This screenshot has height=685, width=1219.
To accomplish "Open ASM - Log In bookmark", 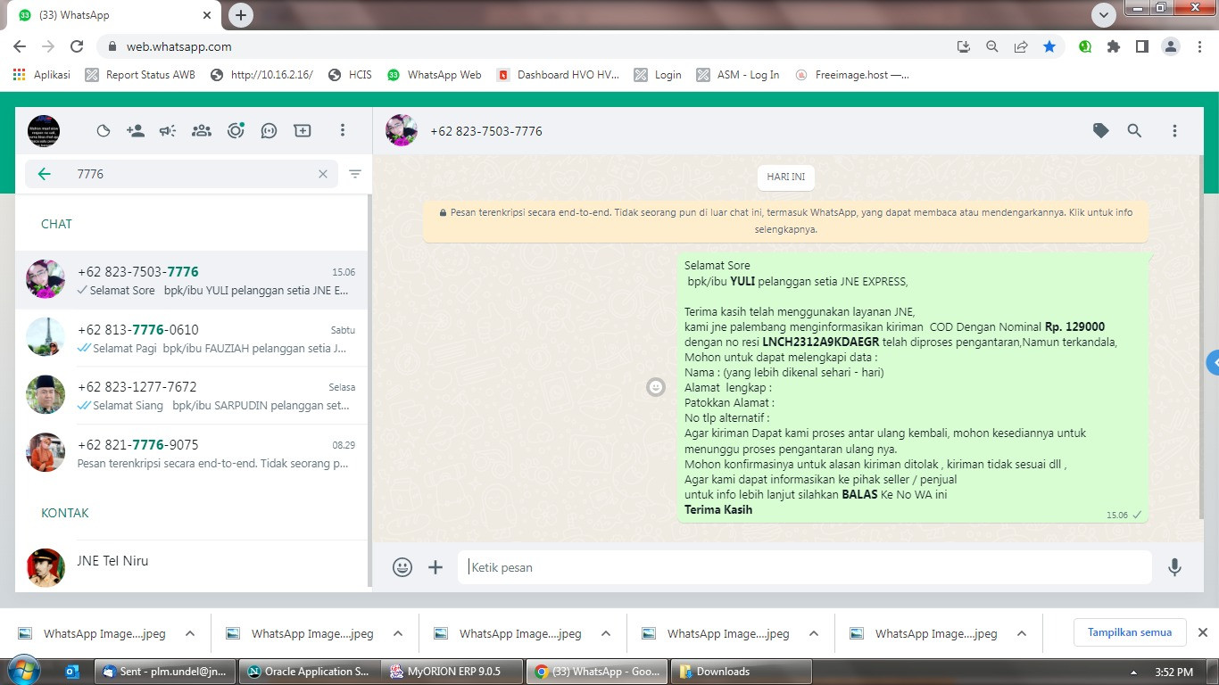I will pyautogui.click(x=738, y=75).
